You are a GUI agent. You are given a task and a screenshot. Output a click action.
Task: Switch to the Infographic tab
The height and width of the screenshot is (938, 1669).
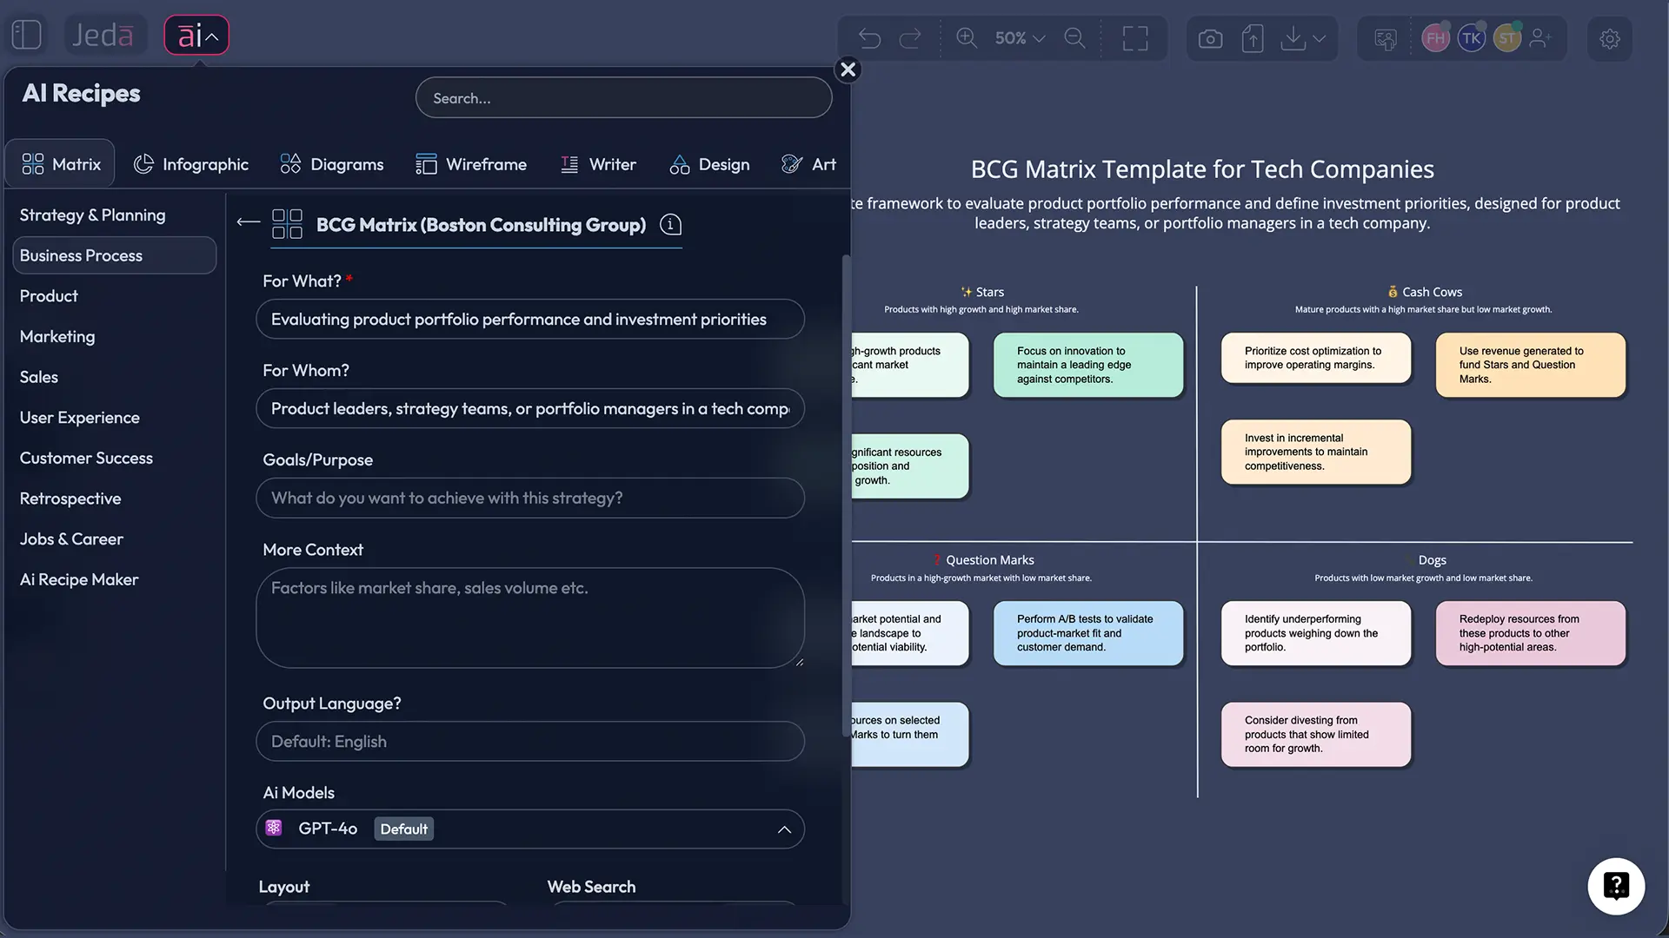tap(191, 163)
